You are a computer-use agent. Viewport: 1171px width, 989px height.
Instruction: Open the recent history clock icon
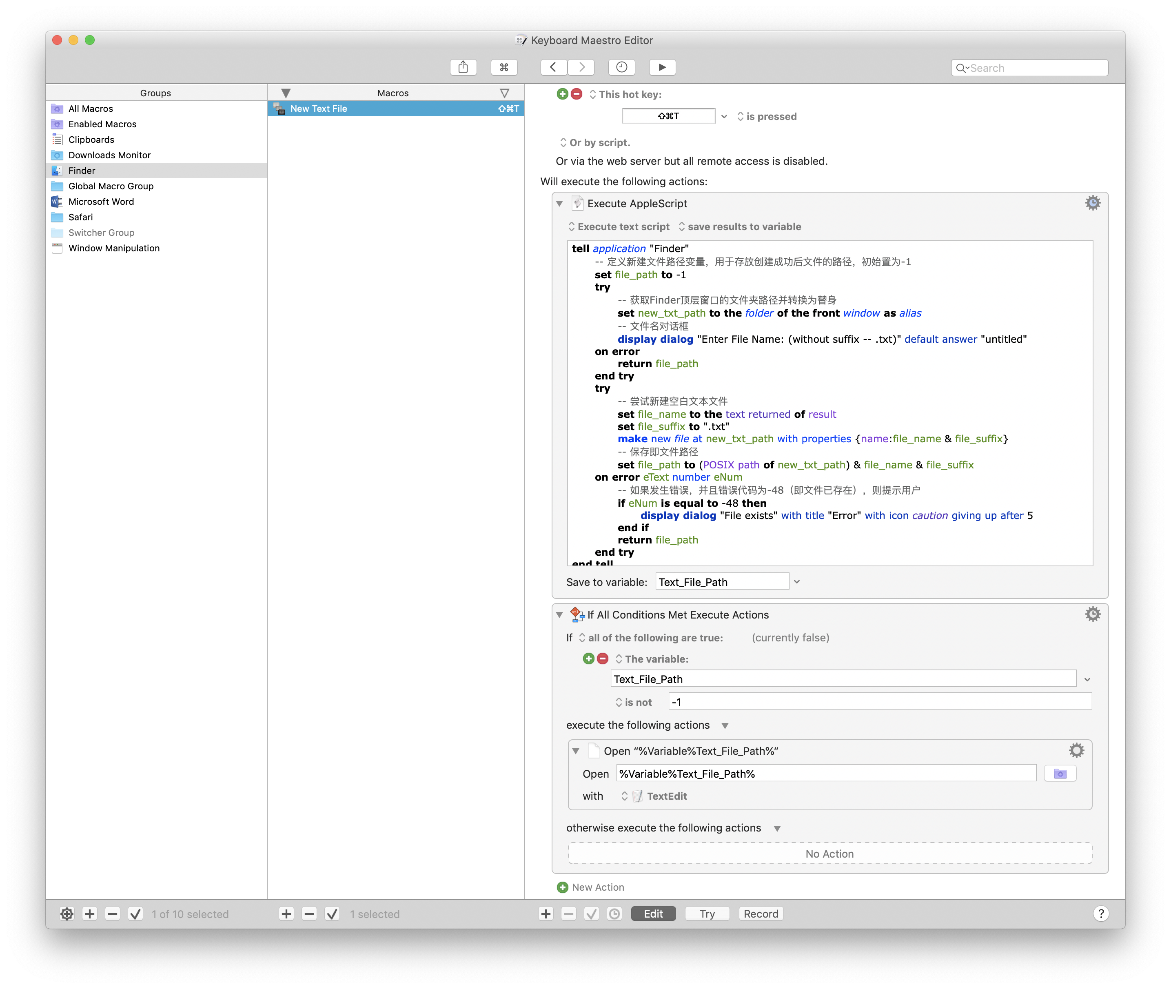pos(621,67)
